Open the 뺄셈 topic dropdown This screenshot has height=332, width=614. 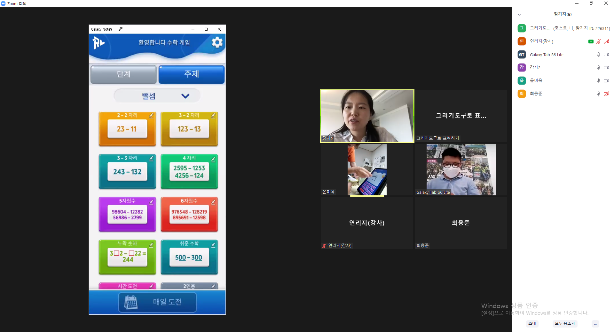[x=157, y=96]
